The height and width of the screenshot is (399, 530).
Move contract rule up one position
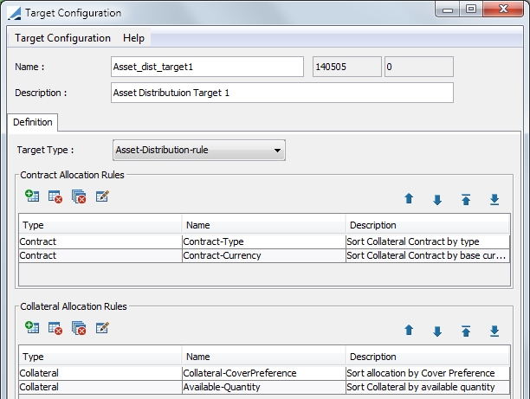pyautogui.click(x=409, y=199)
